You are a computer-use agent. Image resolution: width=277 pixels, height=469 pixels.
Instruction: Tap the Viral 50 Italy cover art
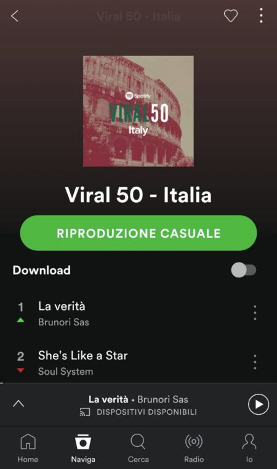[x=138, y=111]
